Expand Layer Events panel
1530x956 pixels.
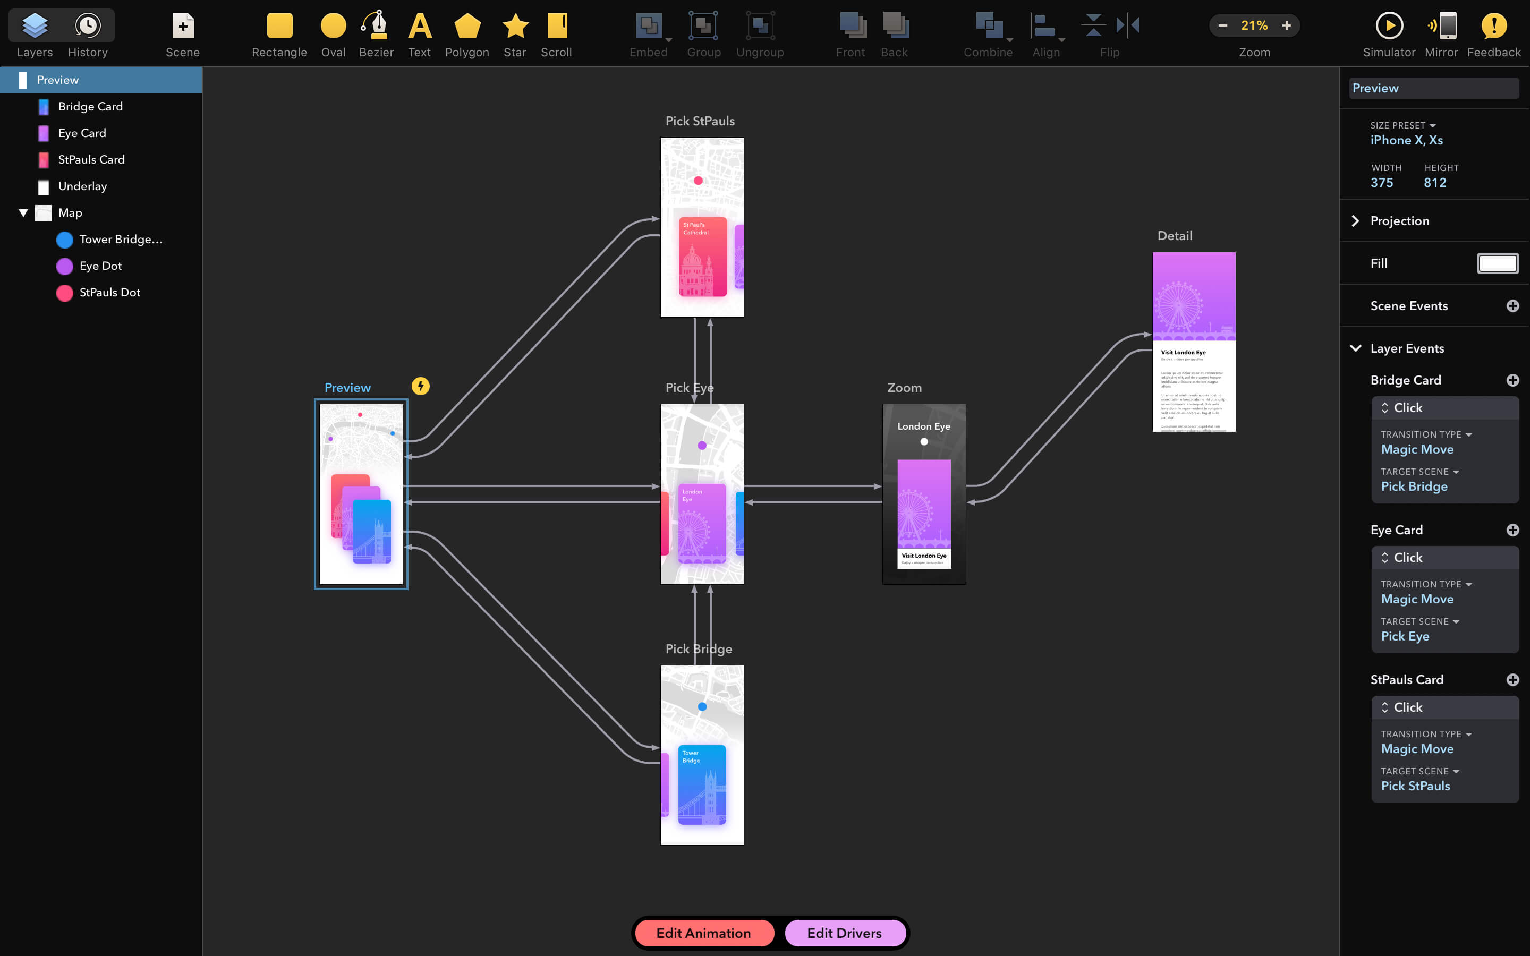click(x=1356, y=348)
